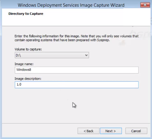Proceed with the Next button
Screen dimensions: 152x139
coord(111,131)
